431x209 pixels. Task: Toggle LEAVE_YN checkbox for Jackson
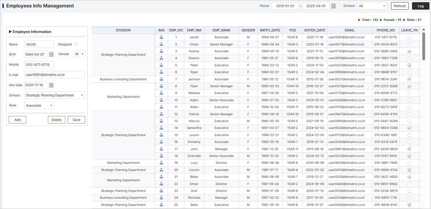(x=409, y=79)
